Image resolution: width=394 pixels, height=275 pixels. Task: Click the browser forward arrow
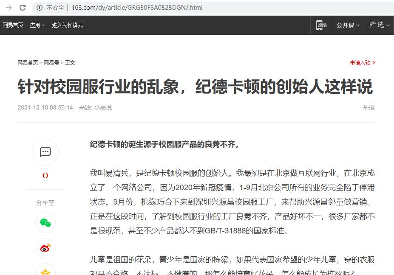coord(9,8)
